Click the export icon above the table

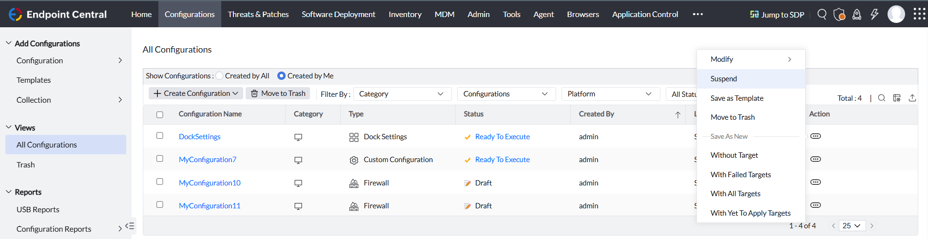click(x=912, y=98)
